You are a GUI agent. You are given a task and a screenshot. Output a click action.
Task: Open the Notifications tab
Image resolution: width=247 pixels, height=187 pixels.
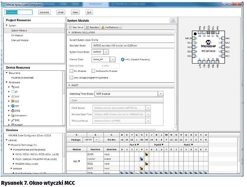click(111, 27)
